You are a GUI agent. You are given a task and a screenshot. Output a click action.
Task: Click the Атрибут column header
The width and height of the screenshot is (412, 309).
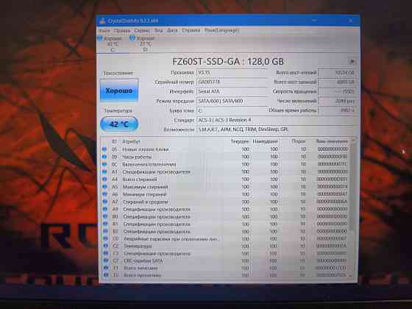[x=131, y=141]
